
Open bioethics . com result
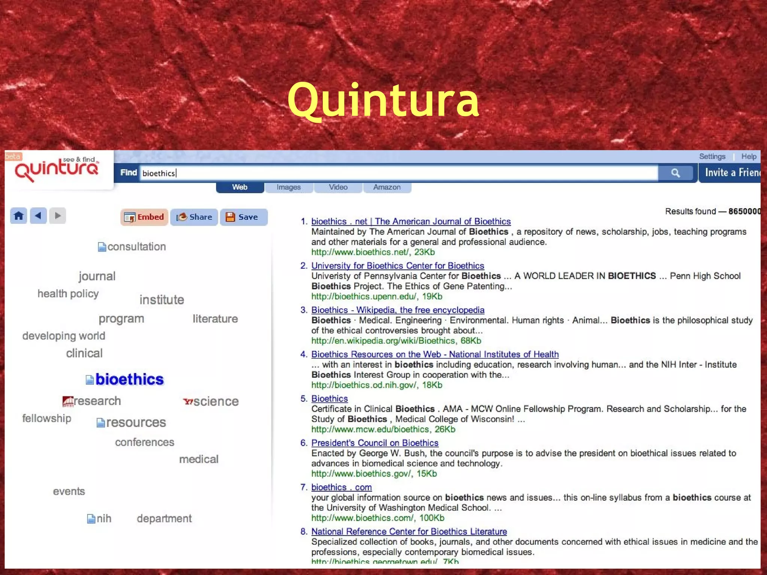(x=341, y=487)
